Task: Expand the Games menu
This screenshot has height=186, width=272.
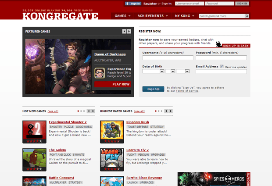Action: (122, 16)
